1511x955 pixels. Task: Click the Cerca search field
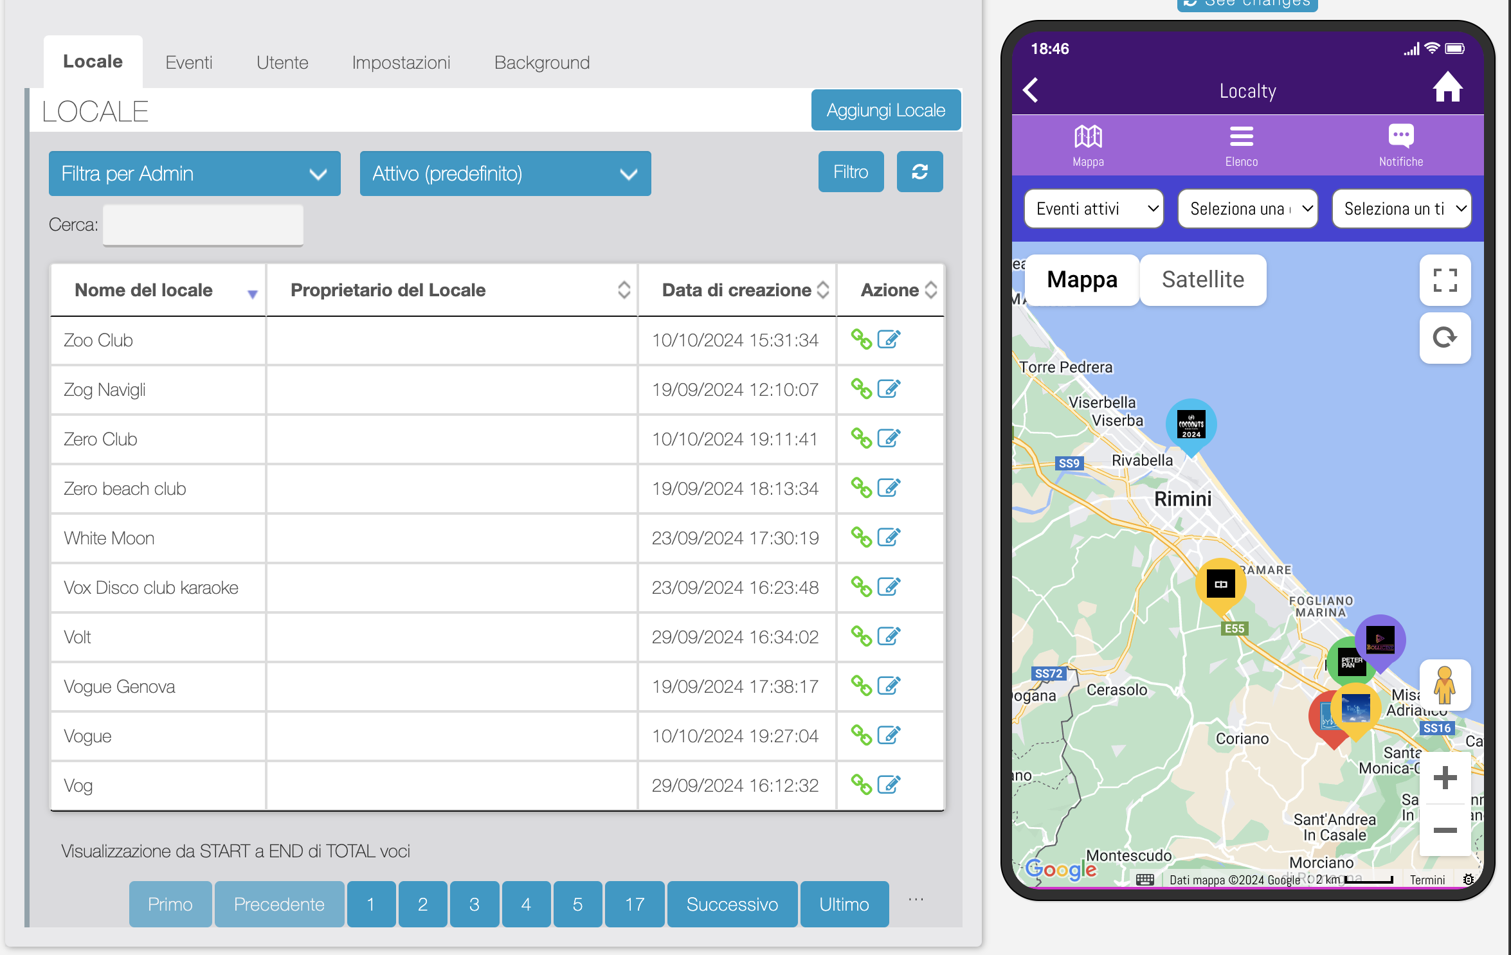tap(203, 225)
